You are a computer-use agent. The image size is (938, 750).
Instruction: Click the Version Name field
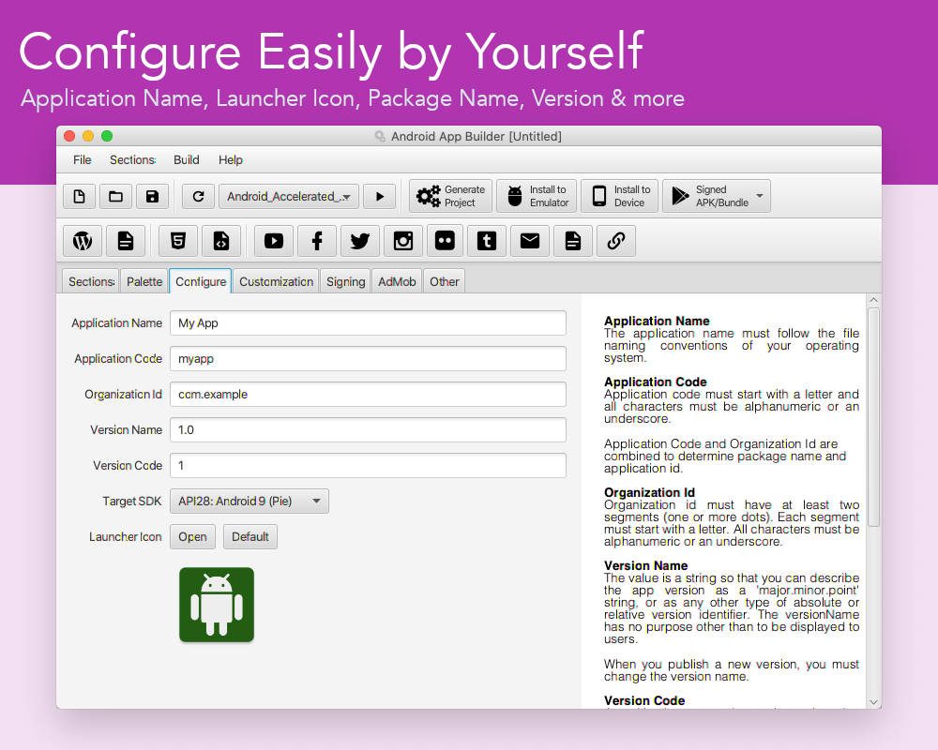[x=368, y=430]
